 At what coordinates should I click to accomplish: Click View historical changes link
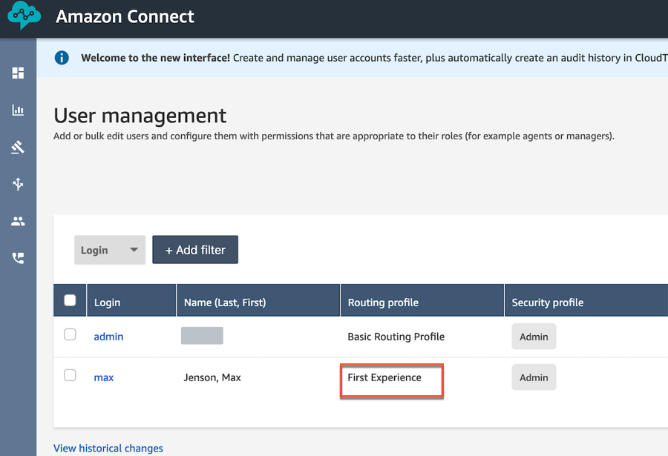[108, 448]
